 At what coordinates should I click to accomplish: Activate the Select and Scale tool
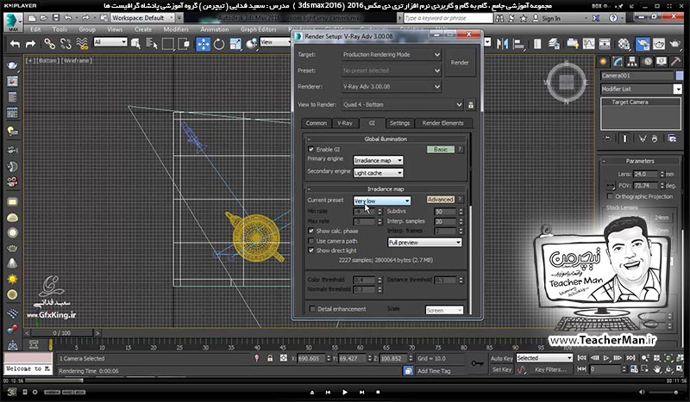click(x=235, y=44)
